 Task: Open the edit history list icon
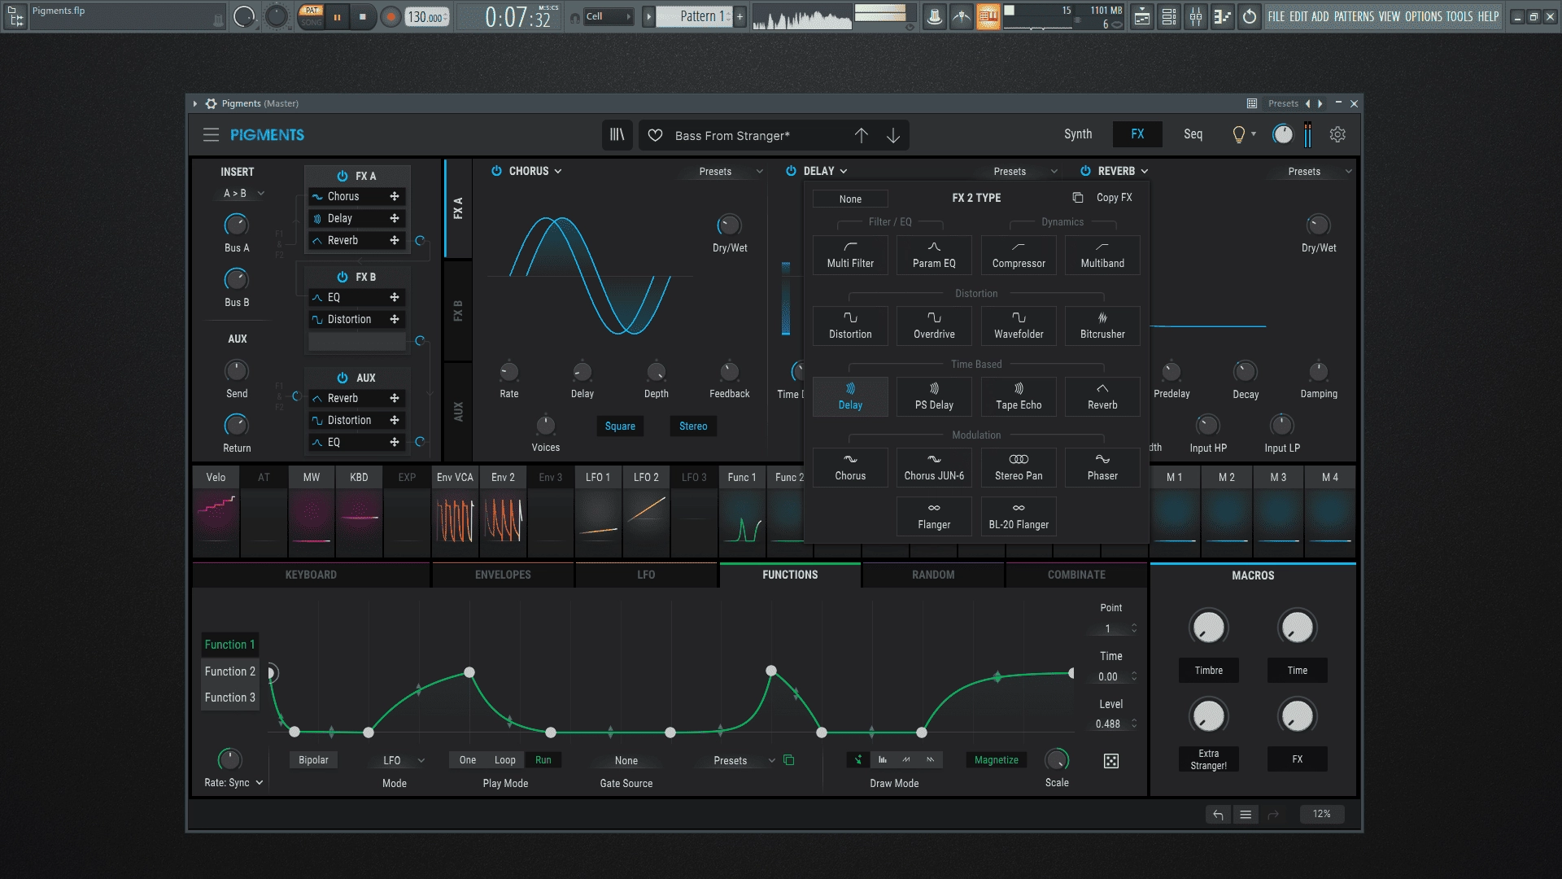[1246, 815]
